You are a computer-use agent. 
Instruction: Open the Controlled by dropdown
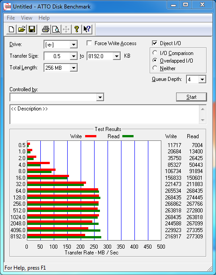[100, 97]
